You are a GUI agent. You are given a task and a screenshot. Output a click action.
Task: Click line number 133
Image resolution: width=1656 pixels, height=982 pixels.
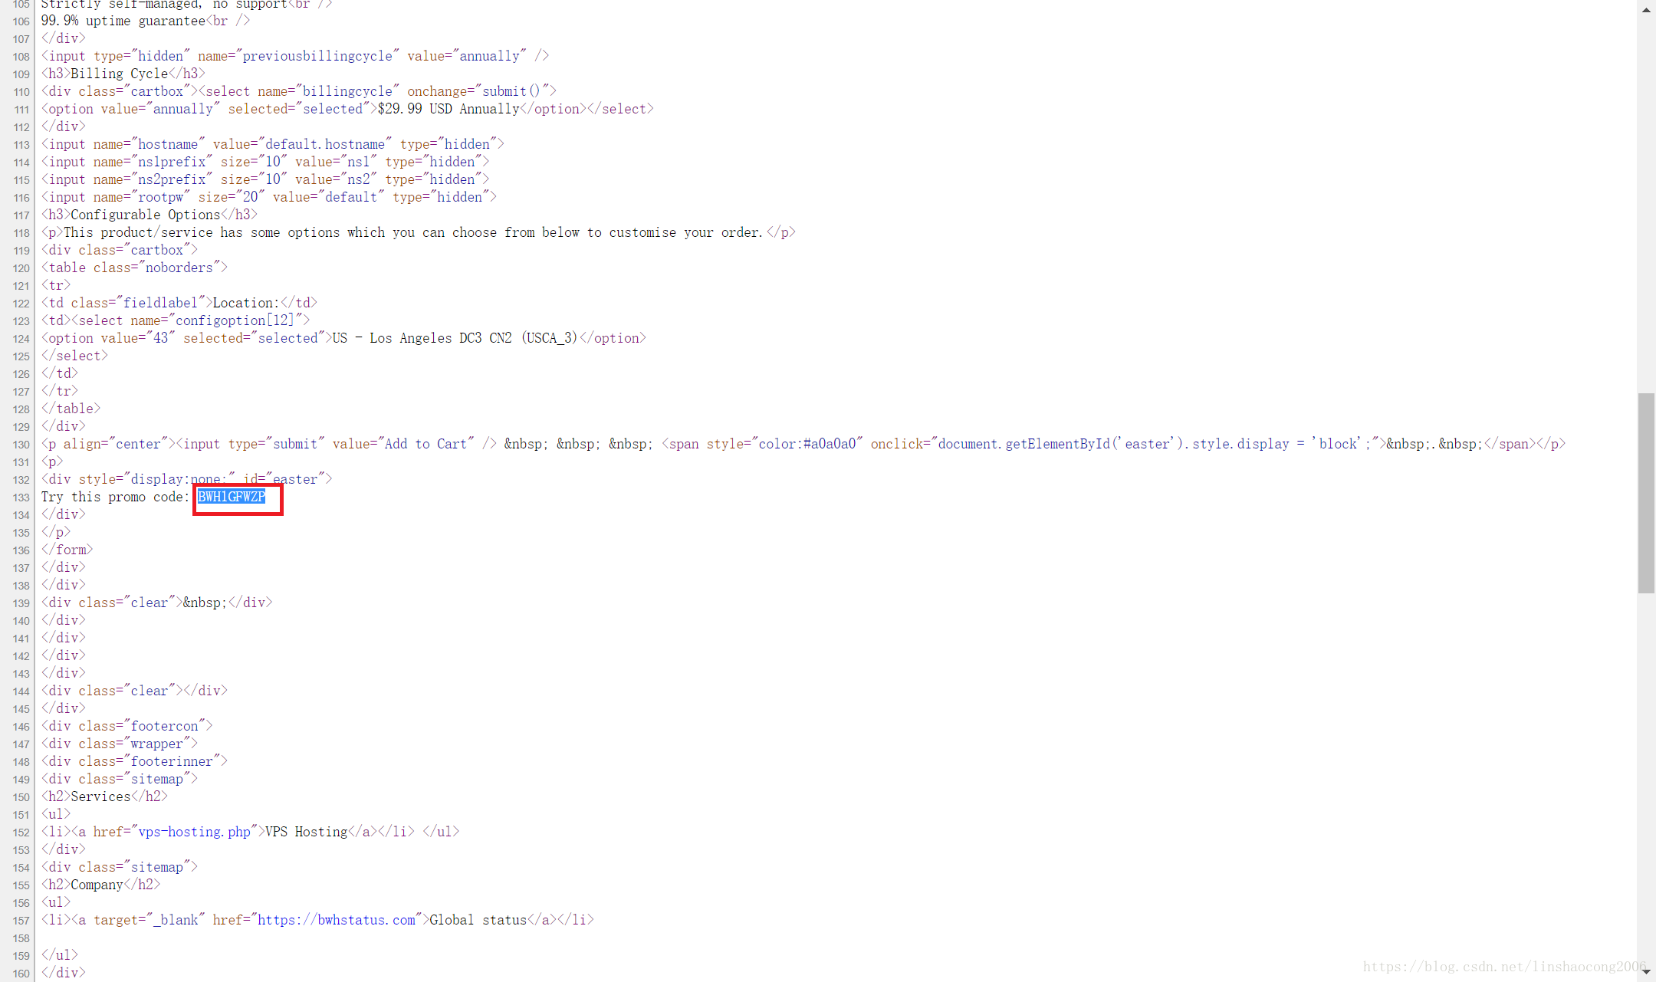pos(21,498)
